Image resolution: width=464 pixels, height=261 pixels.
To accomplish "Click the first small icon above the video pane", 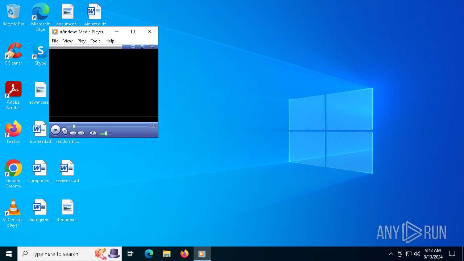I will (133, 47).
